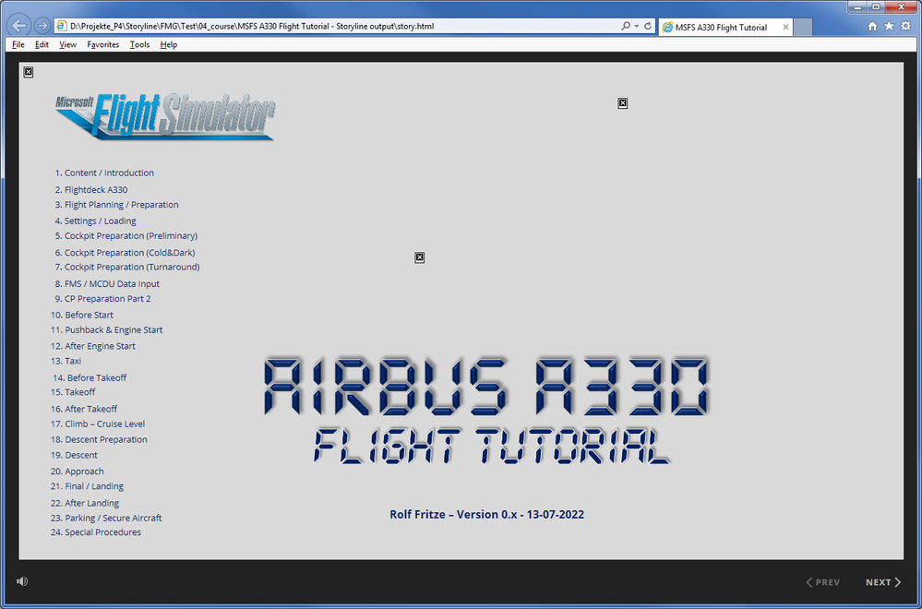Screen dimensions: 922x609
Task: Click broken image icon near slide top right
Action: (x=623, y=103)
